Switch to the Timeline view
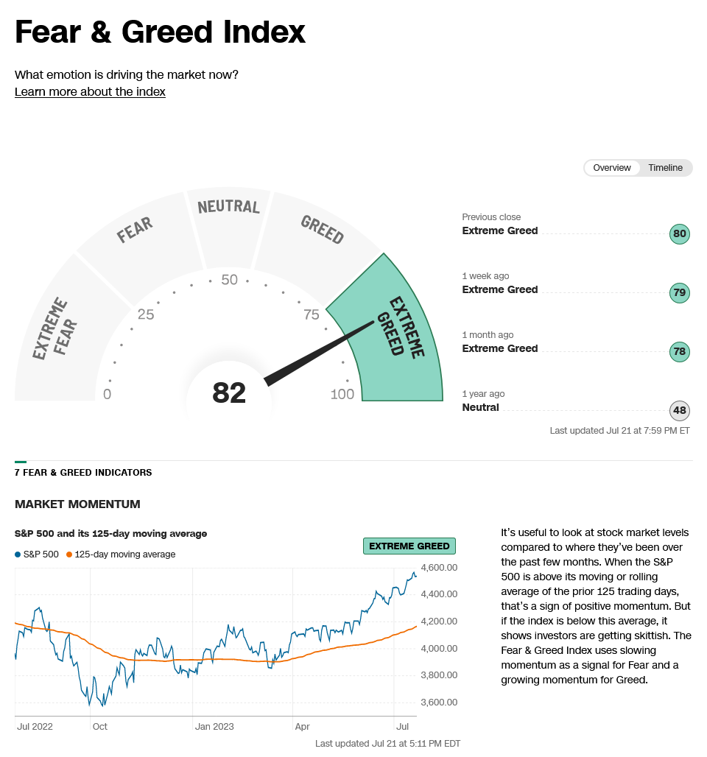Image resolution: width=707 pixels, height=757 pixels. [665, 168]
